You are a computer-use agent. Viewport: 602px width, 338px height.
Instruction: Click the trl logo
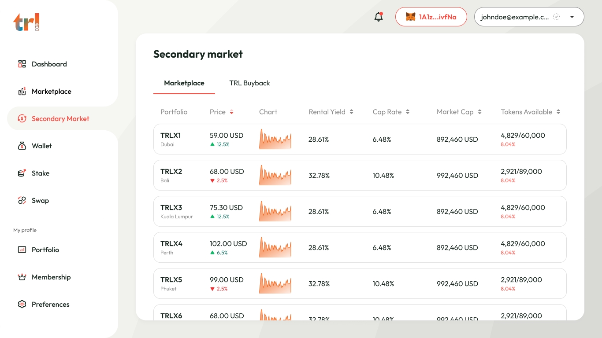click(26, 22)
